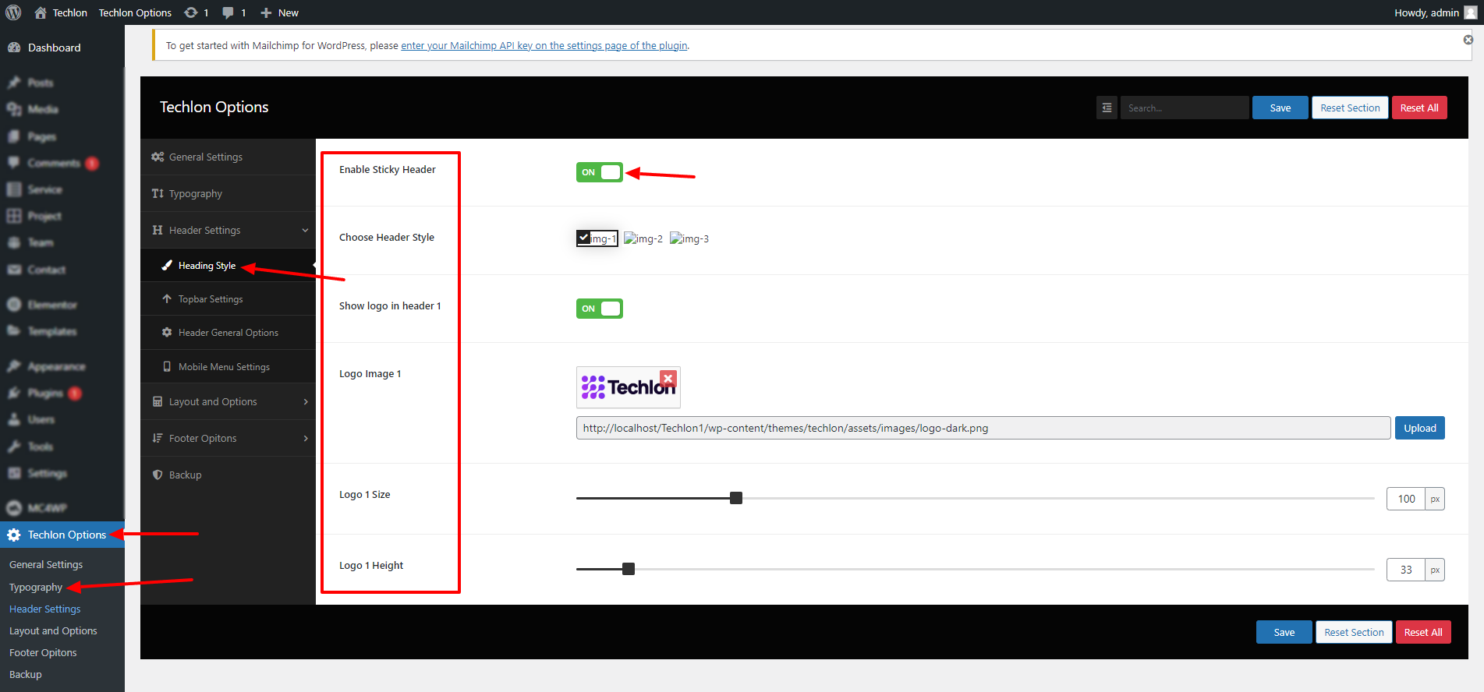This screenshot has height=692, width=1484.
Task: Select the img-2 header style option
Action: click(x=643, y=238)
